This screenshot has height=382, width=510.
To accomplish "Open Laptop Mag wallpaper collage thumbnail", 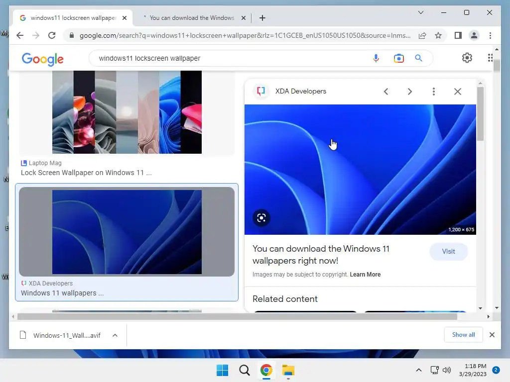I will click(127, 112).
